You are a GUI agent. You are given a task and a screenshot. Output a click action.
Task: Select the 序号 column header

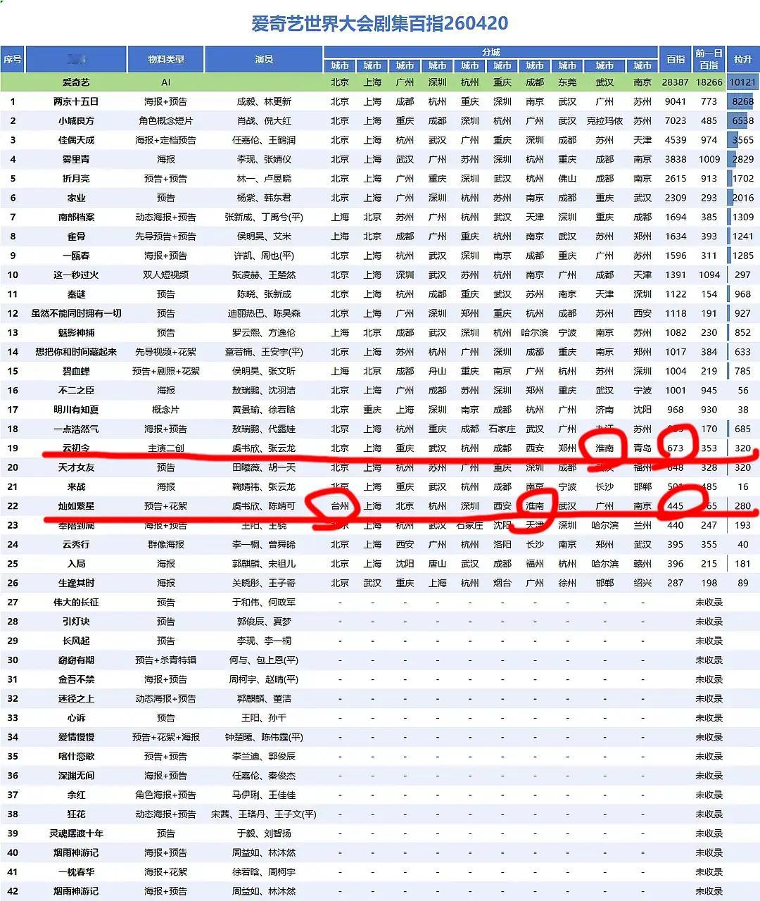click(x=13, y=59)
